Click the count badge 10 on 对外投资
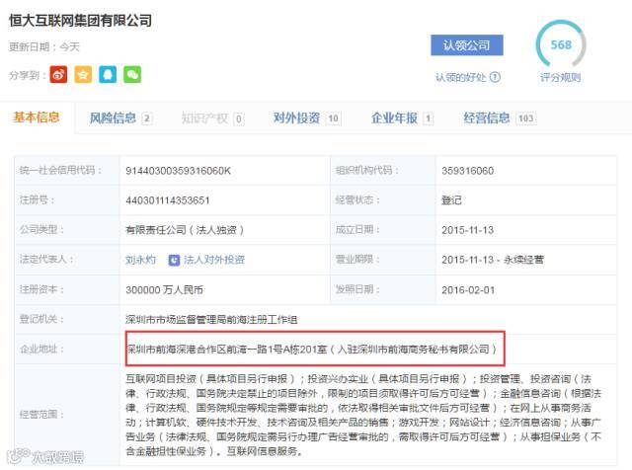Viewport: 632px width, 470px height. point(334,118)
